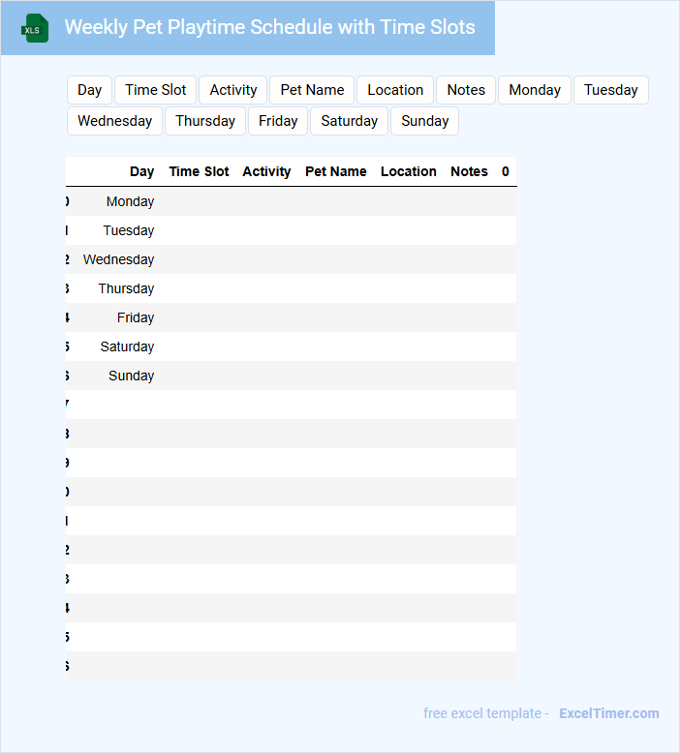Click the Sunday tag button
680x753 pixels.
click(x=425, y=121)
